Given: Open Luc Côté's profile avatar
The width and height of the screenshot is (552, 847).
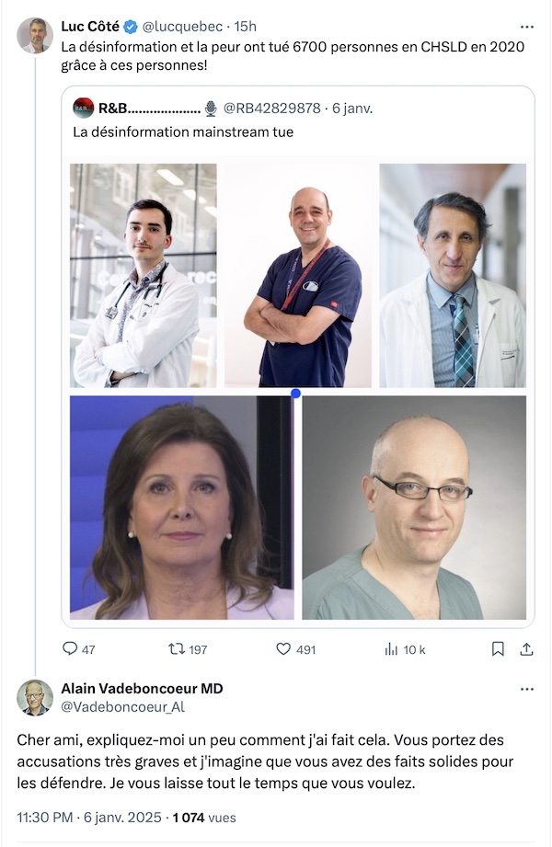Looking at the screenshot, I should point(35,36).
